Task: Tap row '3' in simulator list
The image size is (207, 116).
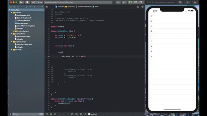Action: (x=172, y=46)
